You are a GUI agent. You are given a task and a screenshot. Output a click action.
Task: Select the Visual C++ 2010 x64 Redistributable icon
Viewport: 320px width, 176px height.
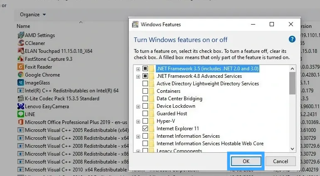click(21, 170)
